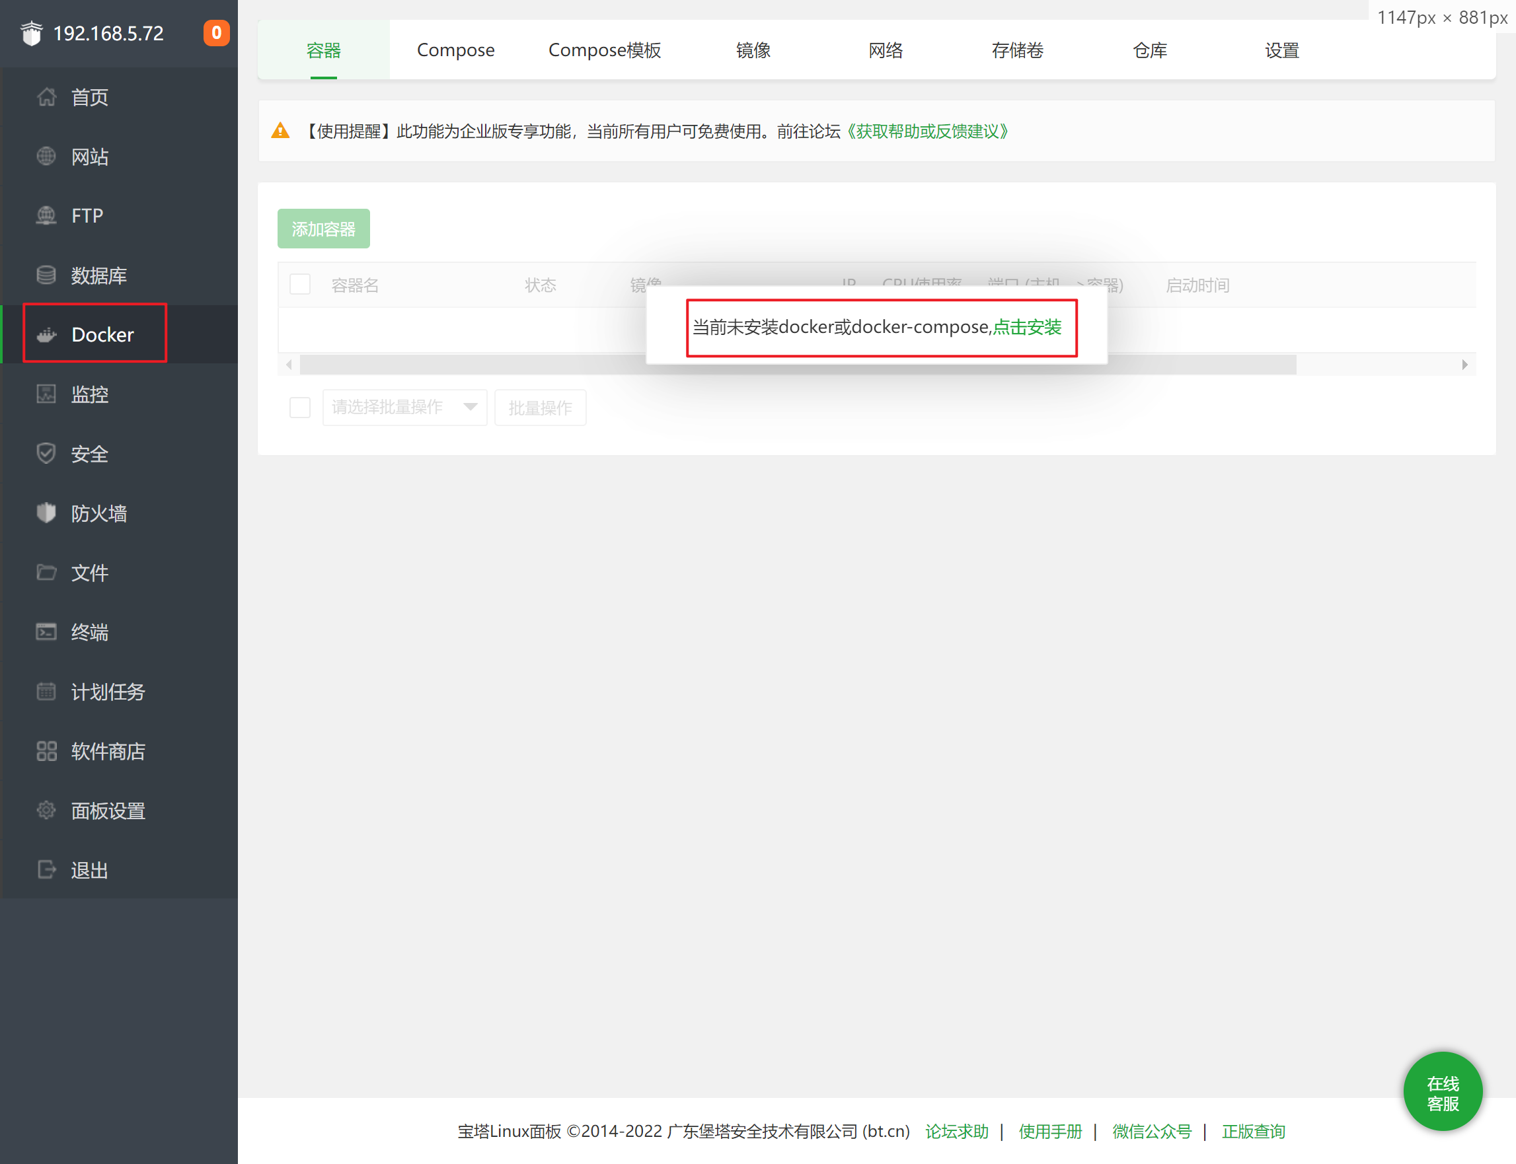
Task: Click the home icon beside 首页
Action: pyautogui.click(x=46, y=97)
